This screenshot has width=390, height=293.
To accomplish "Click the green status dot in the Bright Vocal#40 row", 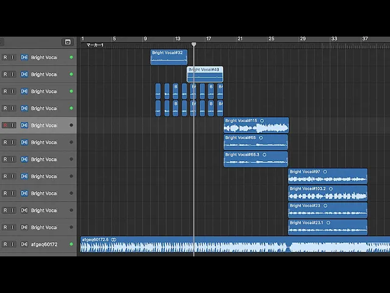I will click(71, 74).
